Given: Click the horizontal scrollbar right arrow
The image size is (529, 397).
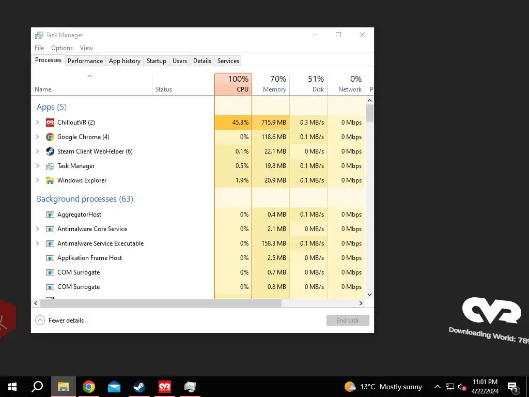Looking at the screenshot, I should pos(361,303).
